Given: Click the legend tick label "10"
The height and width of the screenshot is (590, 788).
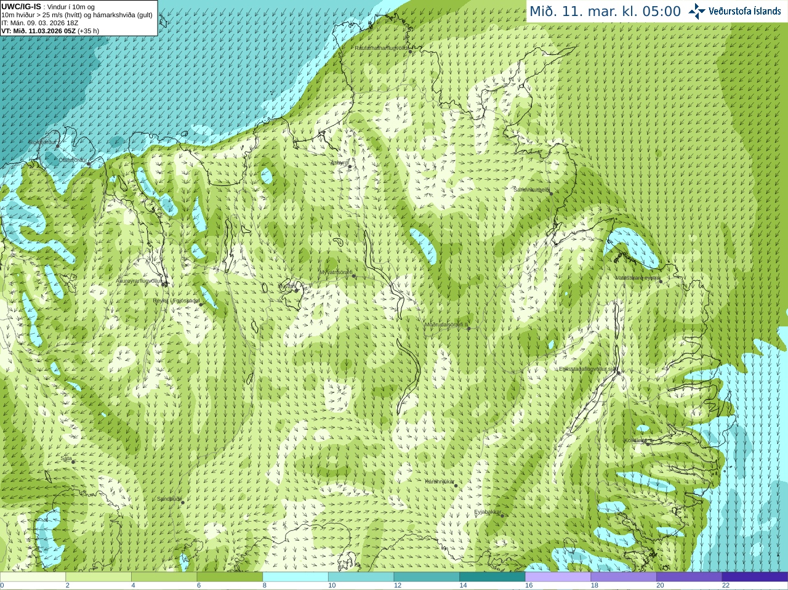Looking at the screenshot, I should coord(332,586).
